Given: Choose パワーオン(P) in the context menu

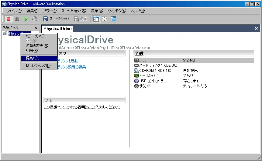Looking at the screenshot, I should tap(39, 36).
